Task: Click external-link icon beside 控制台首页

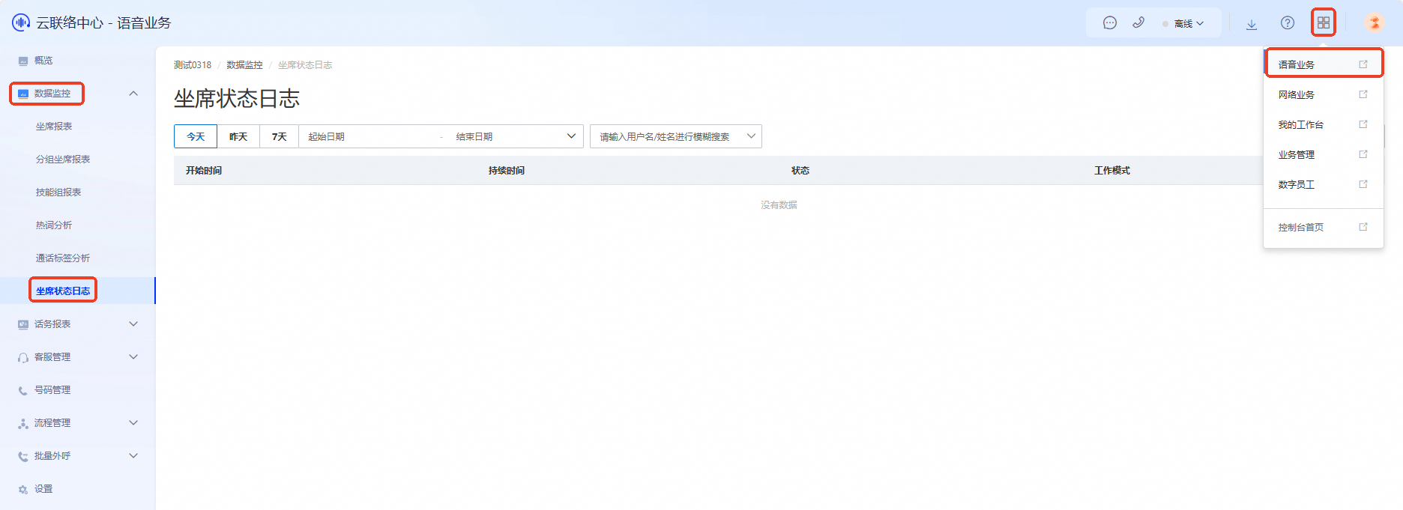Action: pyautogui.click(x=1363, y=227)
